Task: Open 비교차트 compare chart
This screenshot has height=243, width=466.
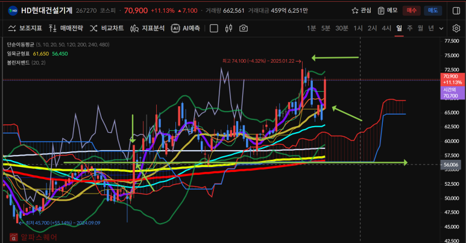Action: click(x=107, y=28)
